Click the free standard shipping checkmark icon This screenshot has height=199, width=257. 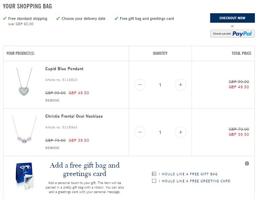tap(5, 18)
